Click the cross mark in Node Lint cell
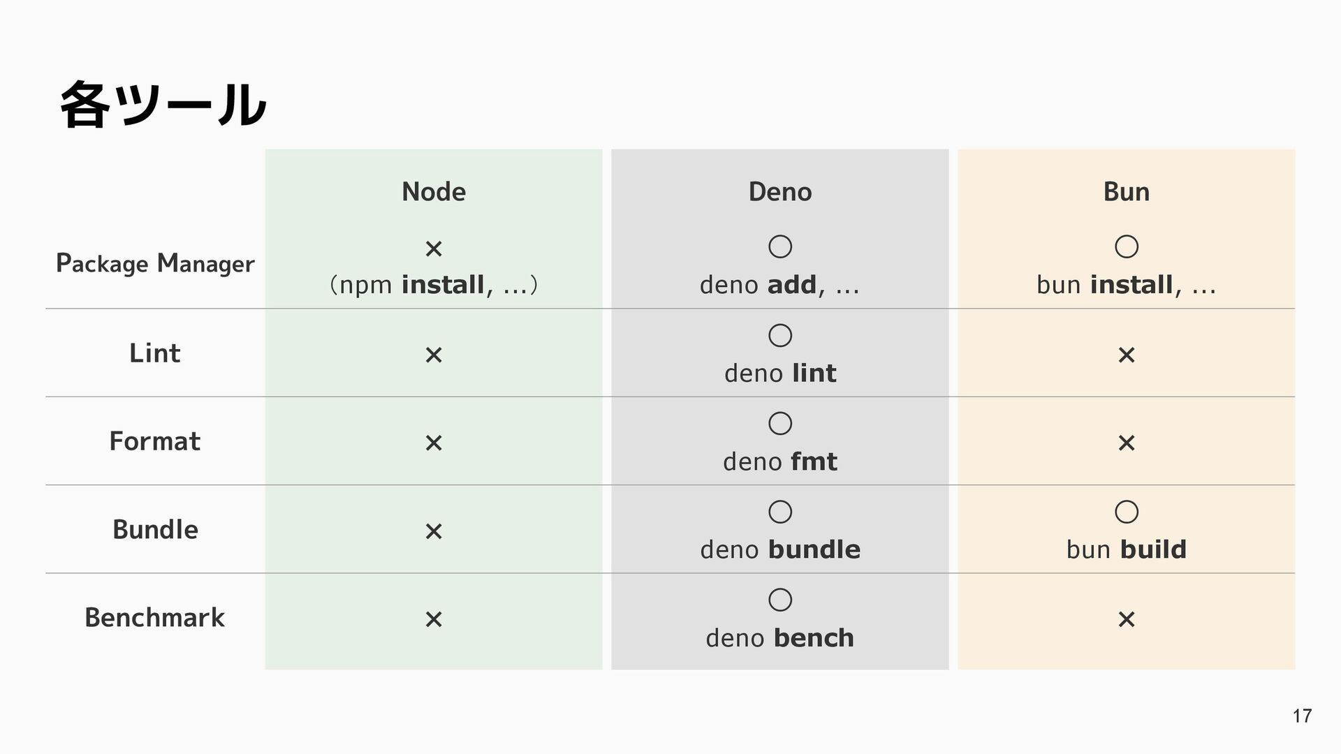The image size is (1341, 754). point(434,355)
